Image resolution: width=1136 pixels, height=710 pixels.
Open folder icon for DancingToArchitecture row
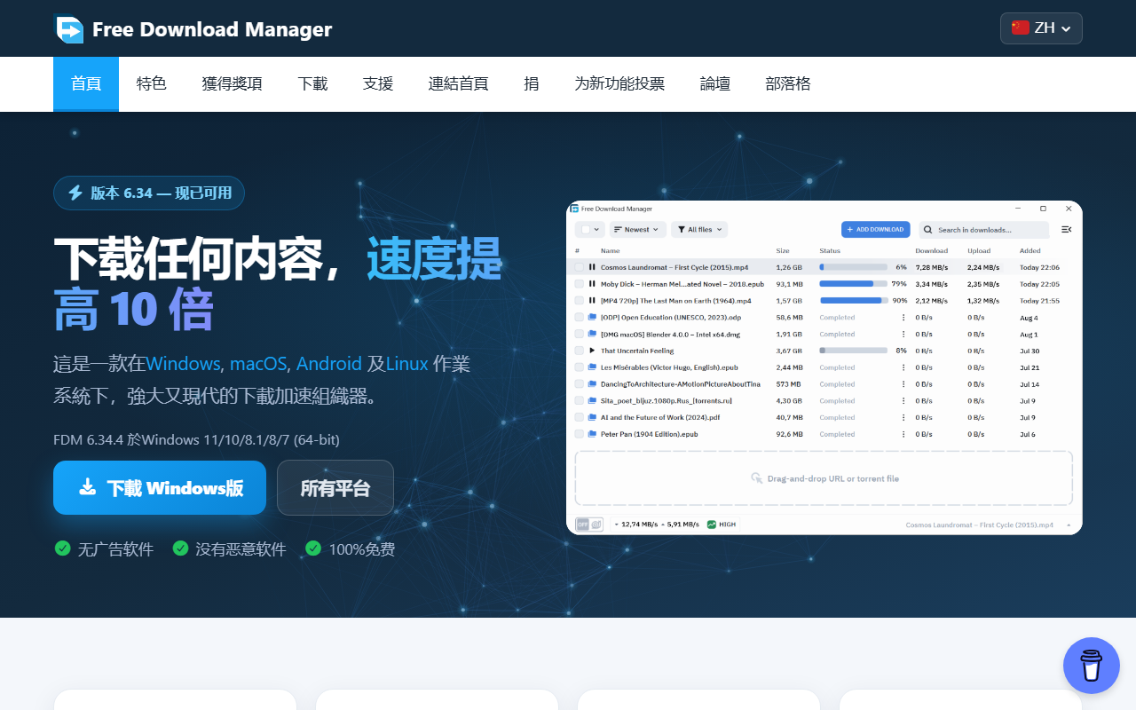tap(592, 384)
